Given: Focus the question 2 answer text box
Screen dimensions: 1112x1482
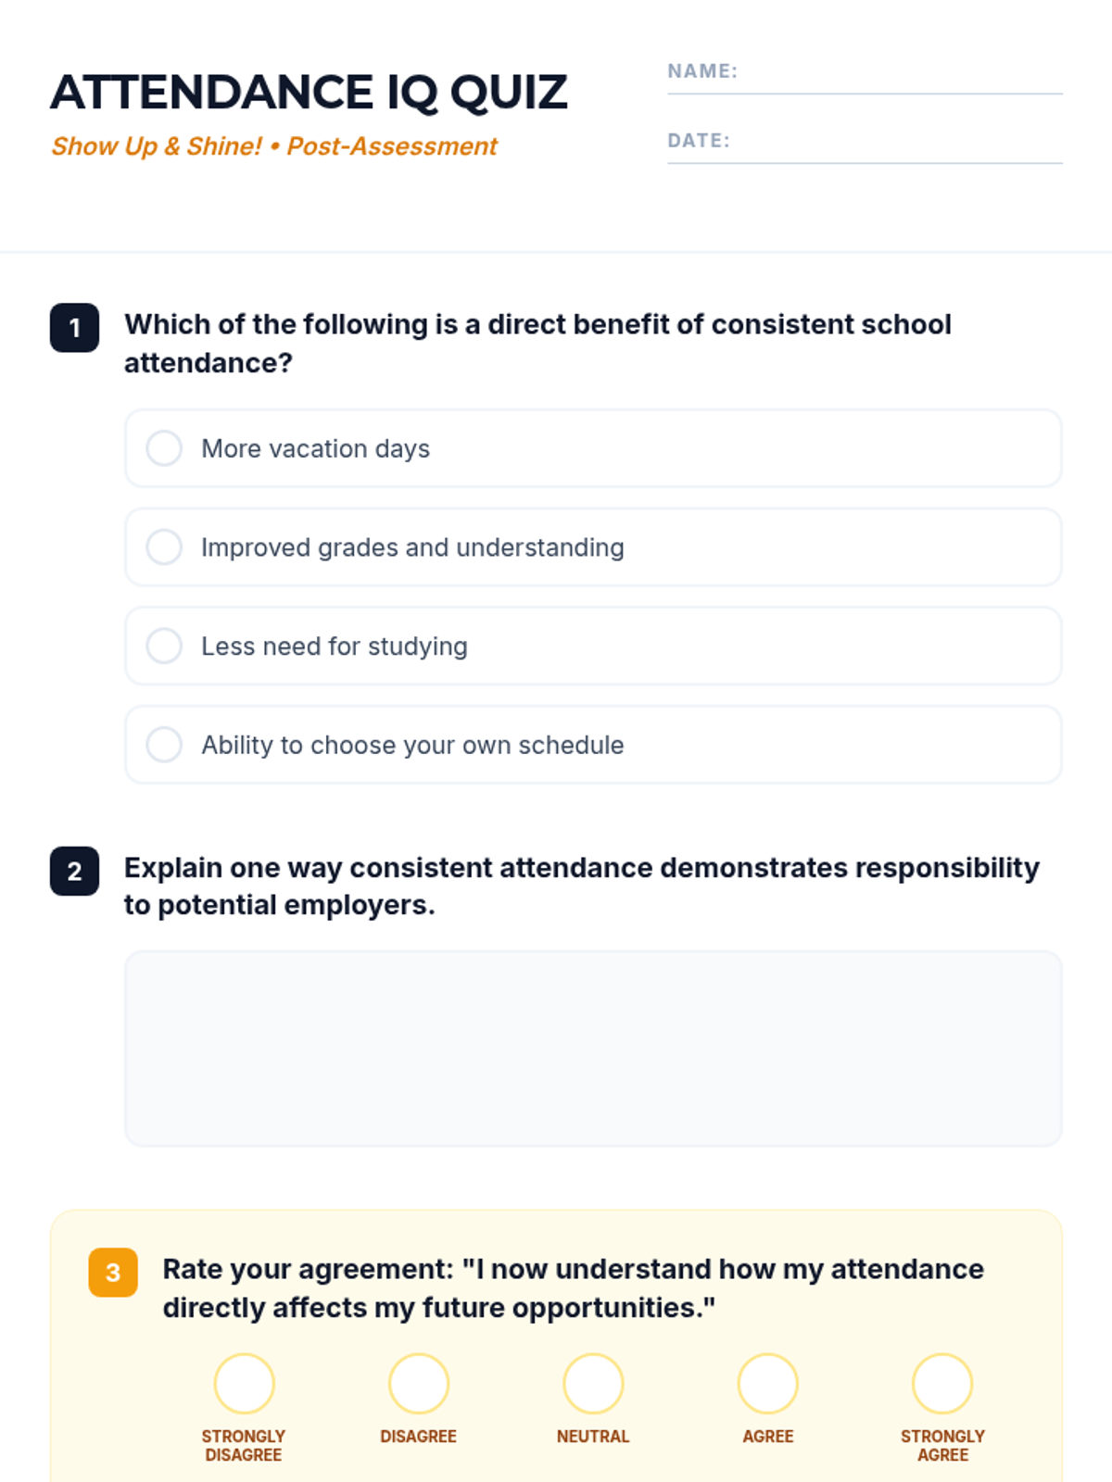Looking at the screenshot, I should 593,1049.
